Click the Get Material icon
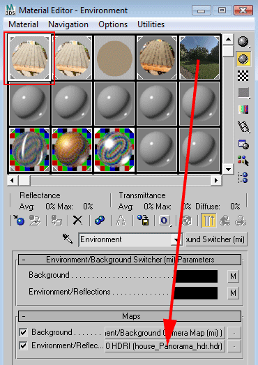Image resolution: width=258 pixels, height=365 pixels. (19, 221)
